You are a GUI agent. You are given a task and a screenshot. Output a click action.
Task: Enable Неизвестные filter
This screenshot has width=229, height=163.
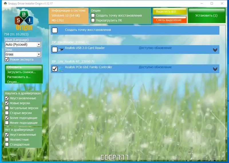pos(7,140)
